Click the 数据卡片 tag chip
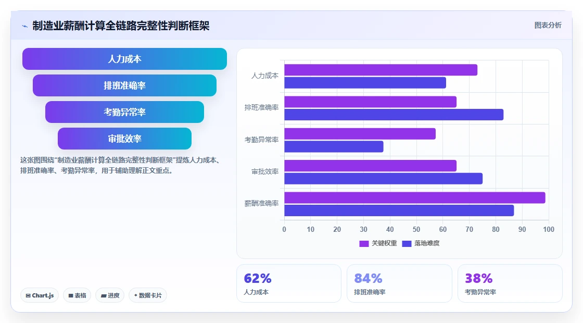 pyautogui.click(x=148, y=295)
